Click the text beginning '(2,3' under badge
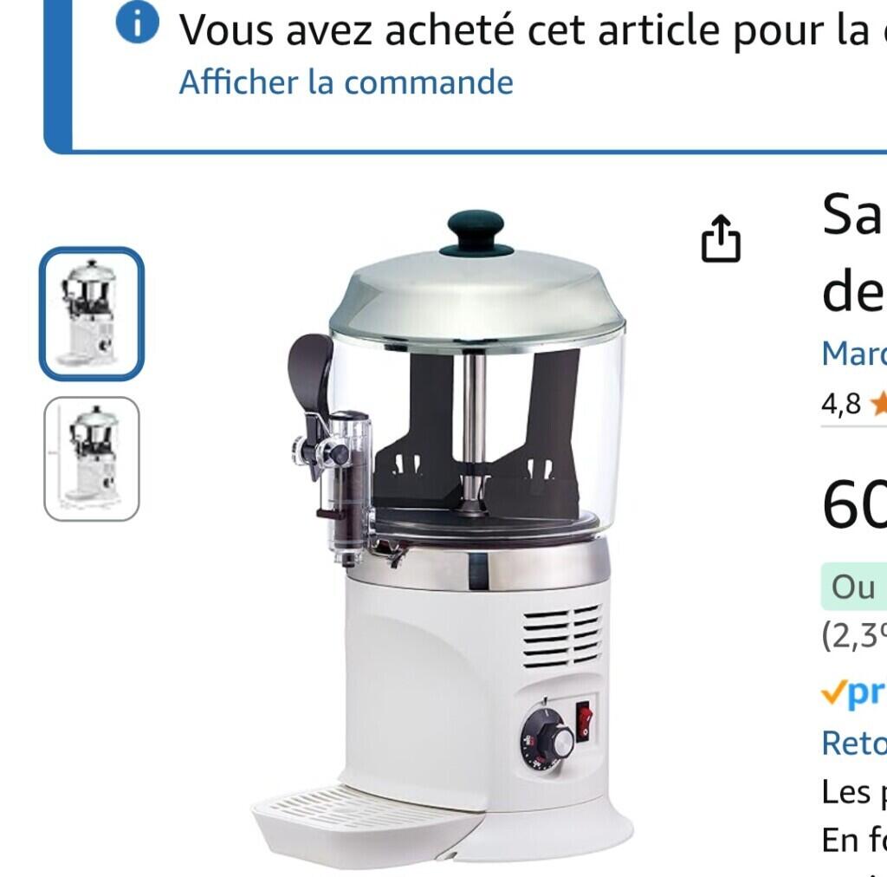887x877 pixels. pyautogui.click(x=854, y=636)
